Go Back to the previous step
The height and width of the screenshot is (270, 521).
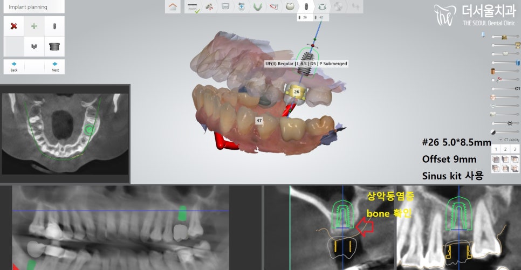click(14, 67)
